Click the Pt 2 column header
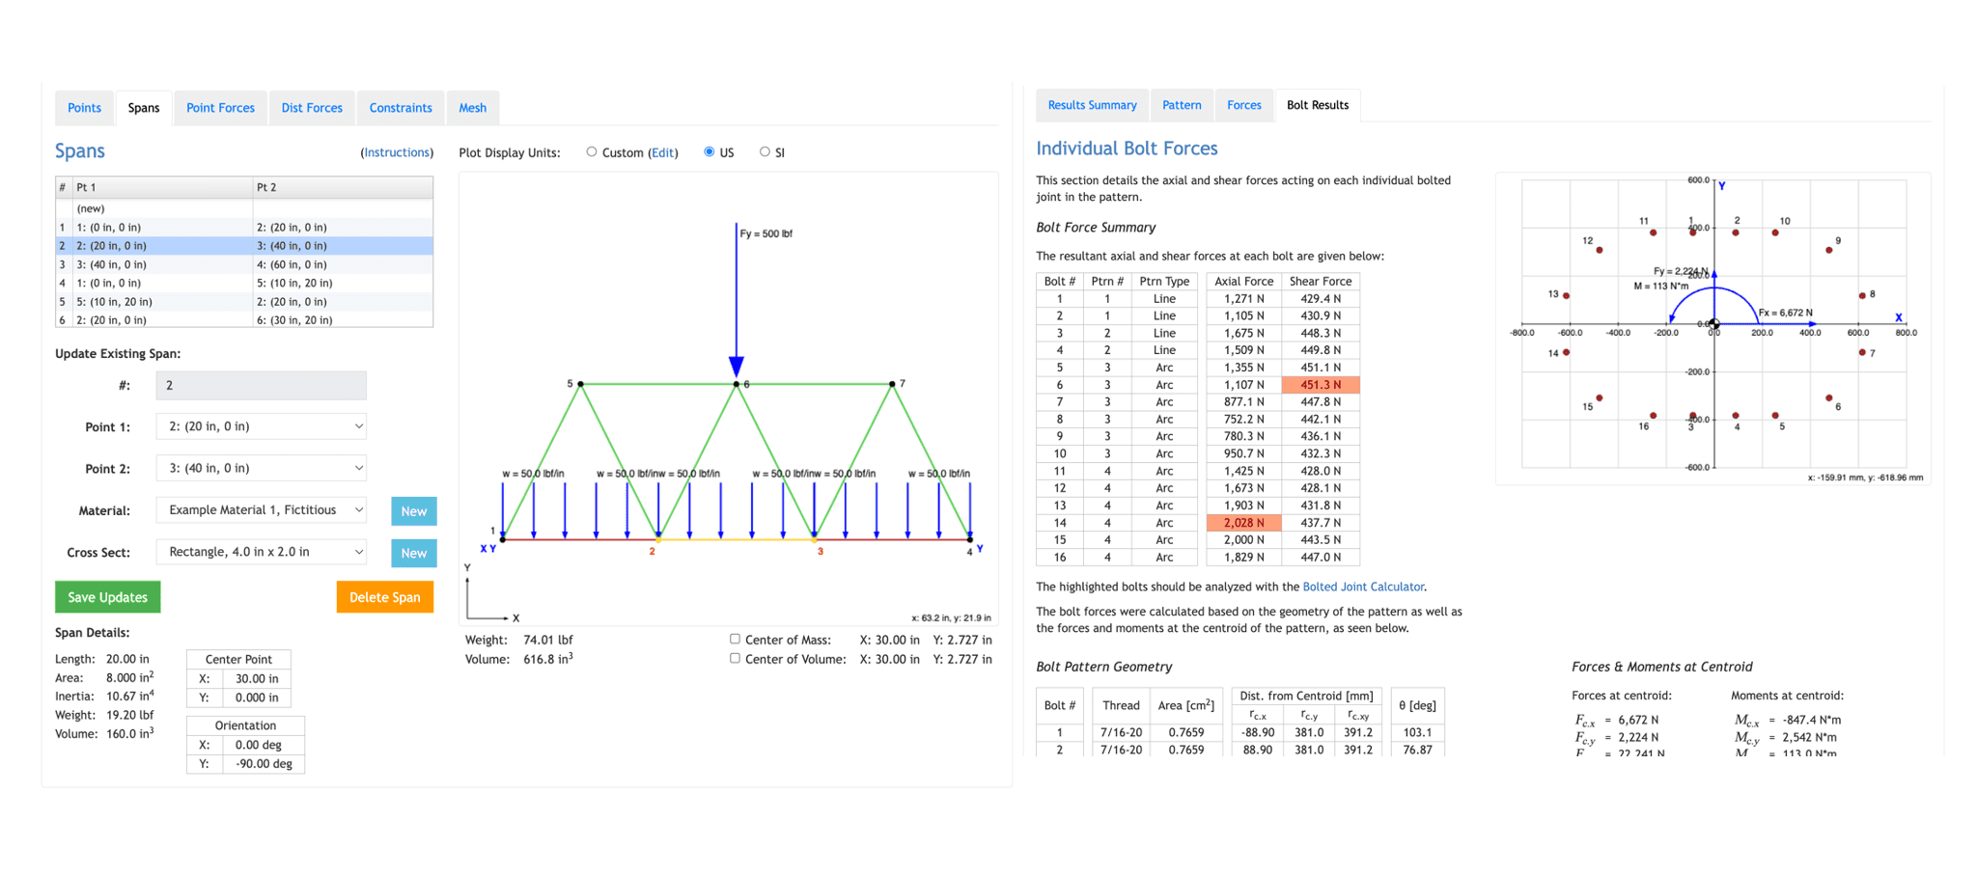Image resolution: width=1977 pixels, height=875 pixels. point(343,187)
